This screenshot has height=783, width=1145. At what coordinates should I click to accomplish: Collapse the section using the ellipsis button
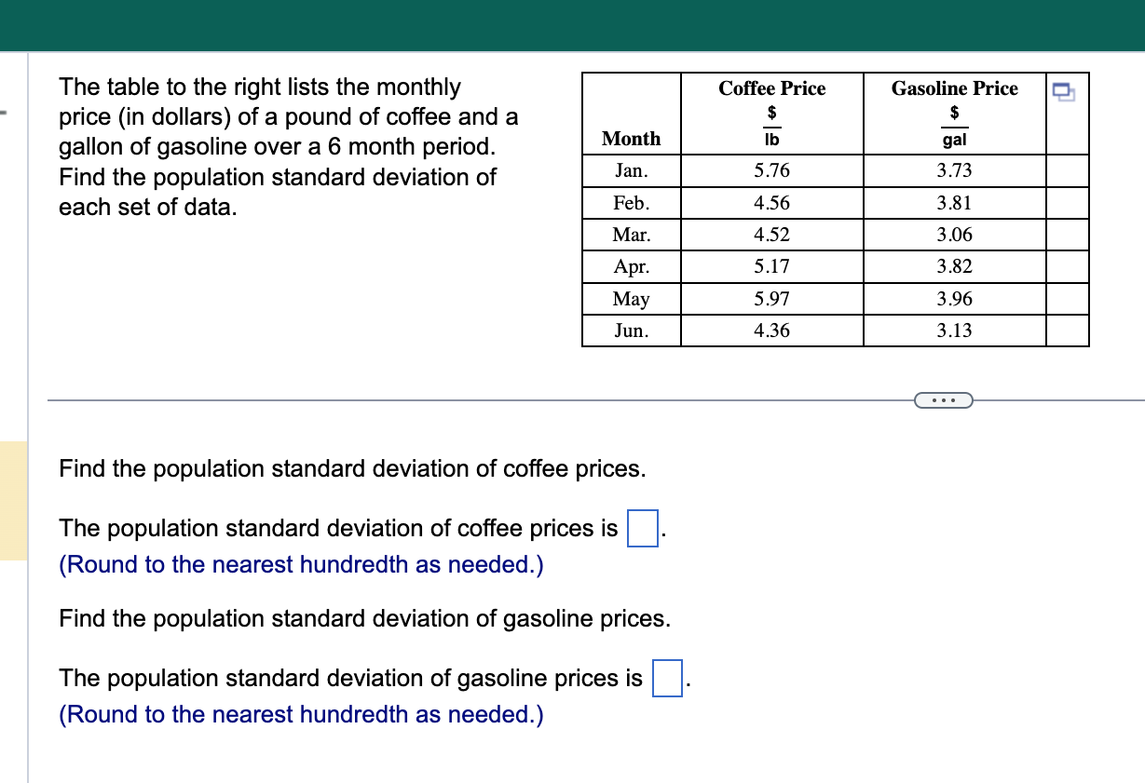pos(943,399)
